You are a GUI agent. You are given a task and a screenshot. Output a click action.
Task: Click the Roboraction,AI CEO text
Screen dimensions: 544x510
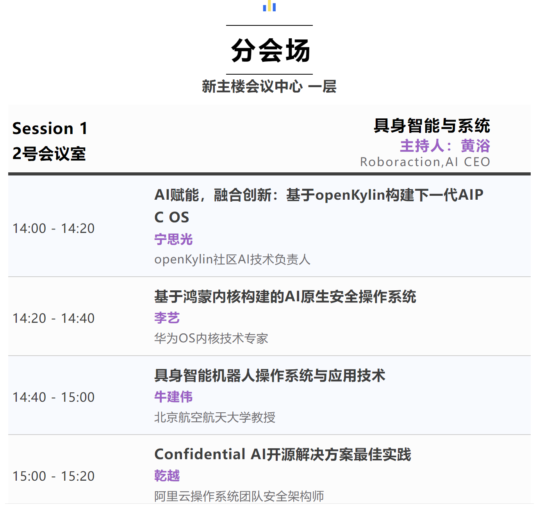[x=425, y=162]
